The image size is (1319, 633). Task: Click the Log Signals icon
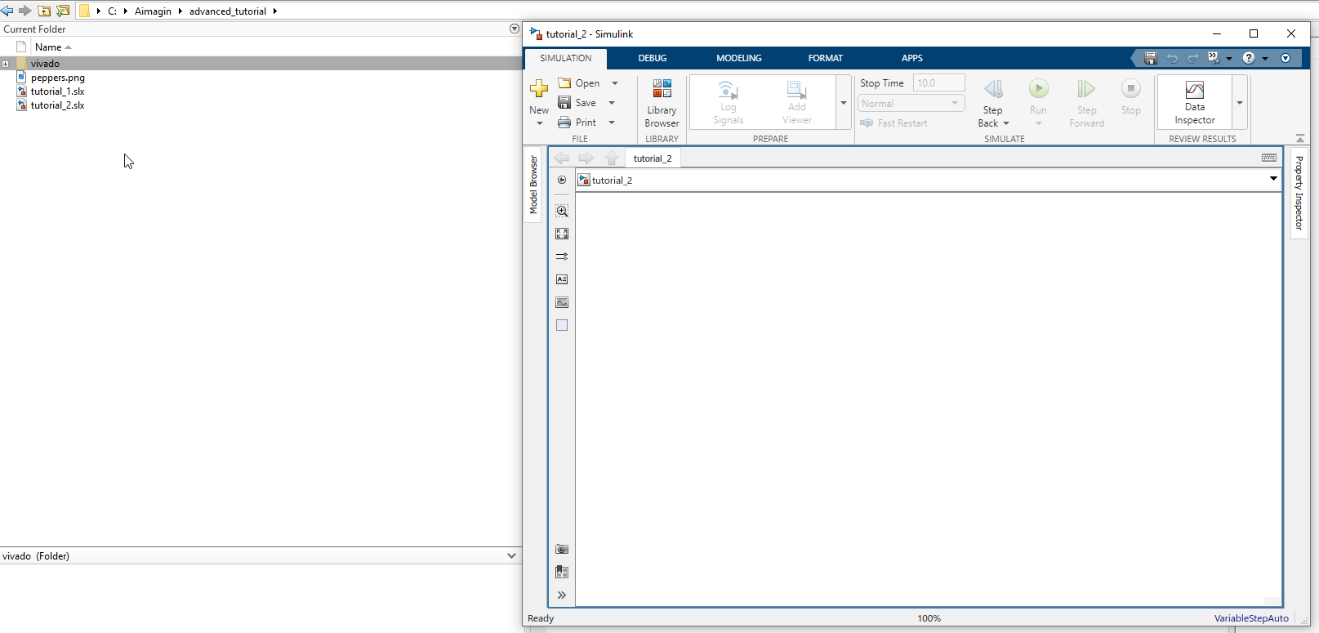click(x=728, y=89)
